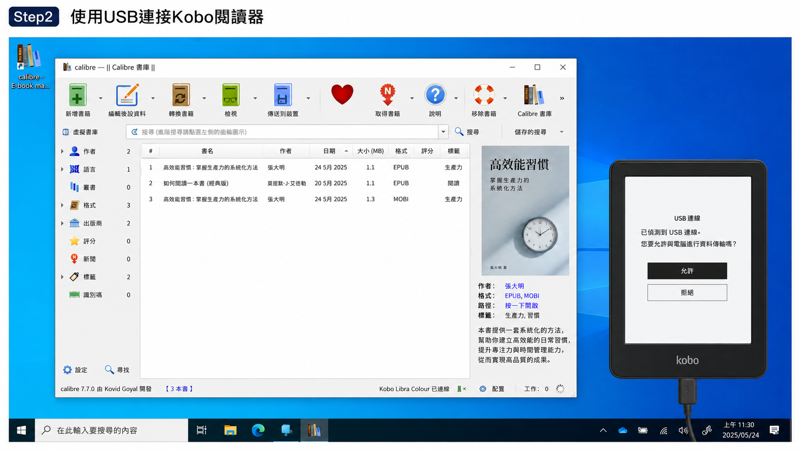This screenshot has height=451, width=801.
Task: Click the EPUB format link in details
Action: [x=513, y=296]
